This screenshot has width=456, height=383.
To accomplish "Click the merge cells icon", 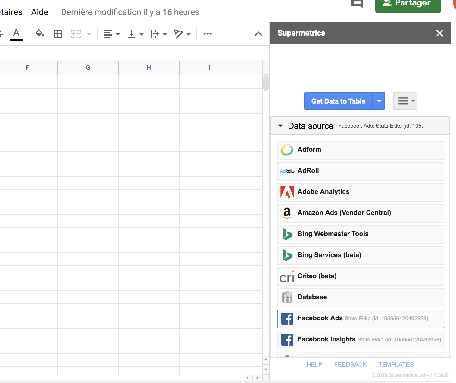I will [76, 34].
